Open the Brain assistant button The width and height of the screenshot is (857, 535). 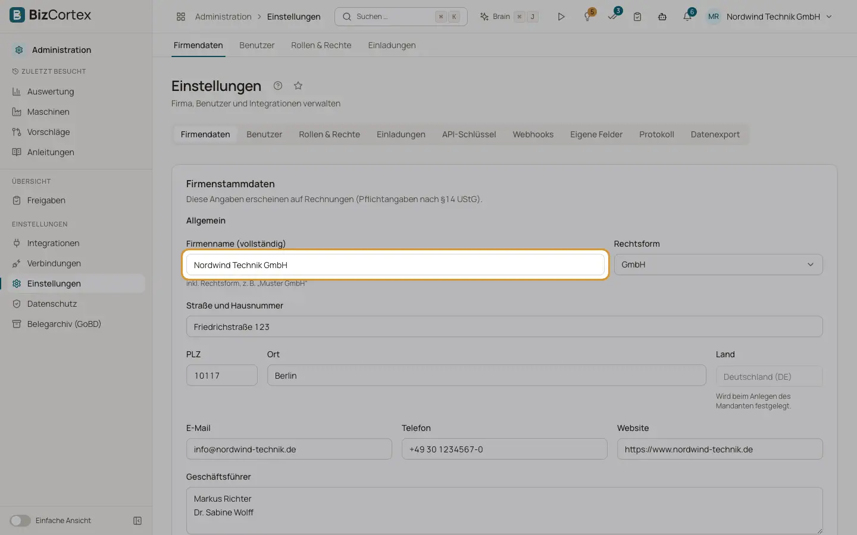[x=509, y=17]
